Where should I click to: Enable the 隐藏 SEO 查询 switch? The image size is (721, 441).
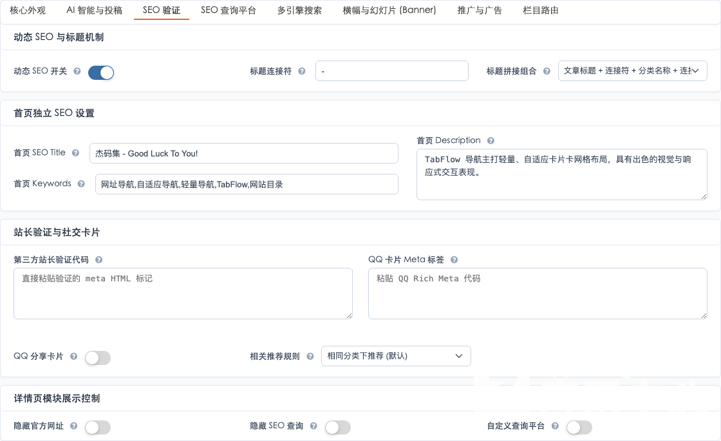(337, 427)
